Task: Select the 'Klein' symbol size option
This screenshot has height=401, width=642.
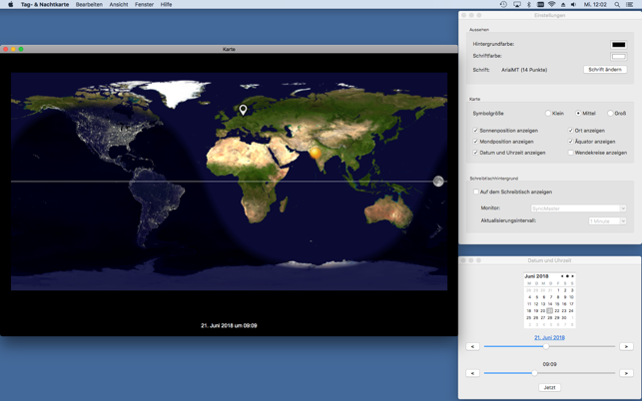Action: pos(548,114)
